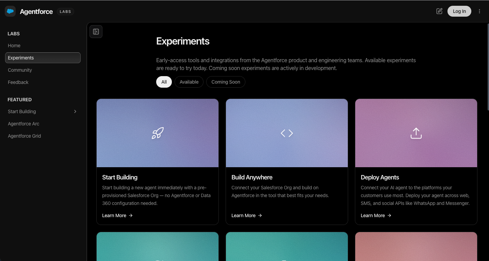
Task: Click the rocket icon on Start Building card
Action: coord(158,133)
